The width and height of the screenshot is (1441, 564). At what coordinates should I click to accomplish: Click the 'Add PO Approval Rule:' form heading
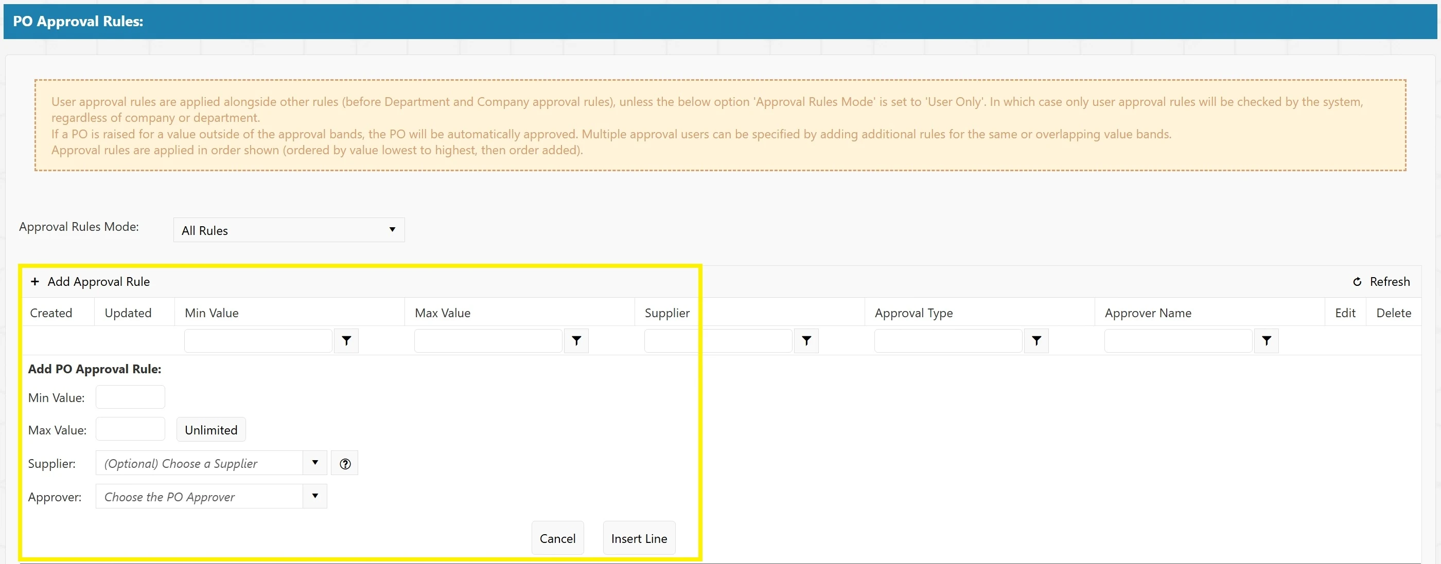pyautogui.click(x=95, y=369)
